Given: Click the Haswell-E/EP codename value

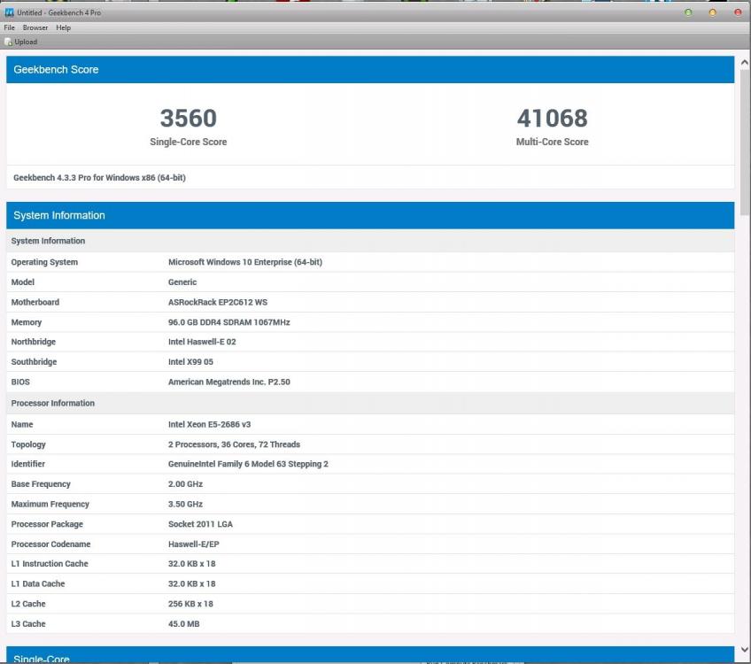Looking at the screenshot, I should click(193, 544).
